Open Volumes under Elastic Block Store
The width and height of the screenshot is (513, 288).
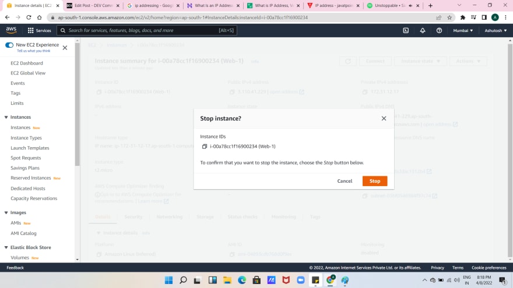coord(20,258)
